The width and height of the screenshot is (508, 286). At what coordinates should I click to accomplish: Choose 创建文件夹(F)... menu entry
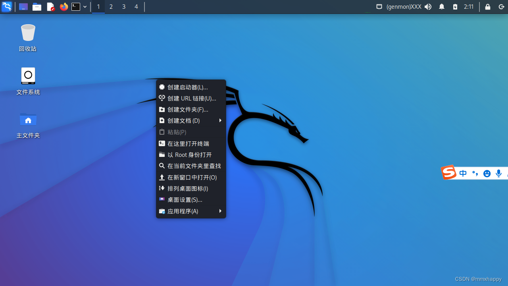[191, 109]
